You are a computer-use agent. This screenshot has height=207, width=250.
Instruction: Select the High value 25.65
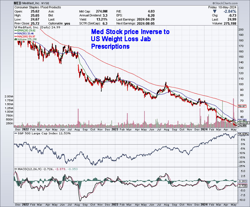(35, 16)
